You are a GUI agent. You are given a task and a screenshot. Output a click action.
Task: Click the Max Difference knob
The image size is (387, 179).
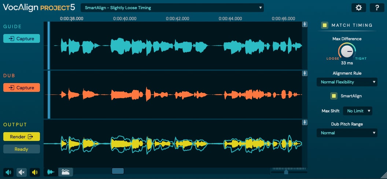[x=346, y=52]
